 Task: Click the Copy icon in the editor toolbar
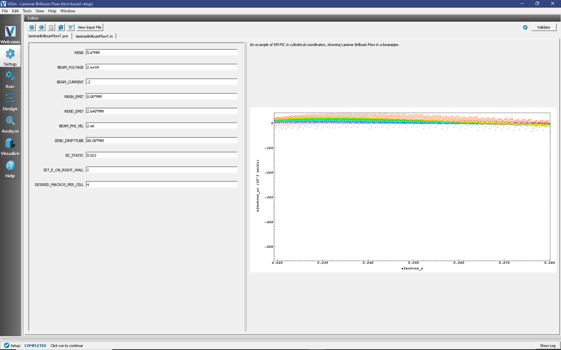point(60,27)
